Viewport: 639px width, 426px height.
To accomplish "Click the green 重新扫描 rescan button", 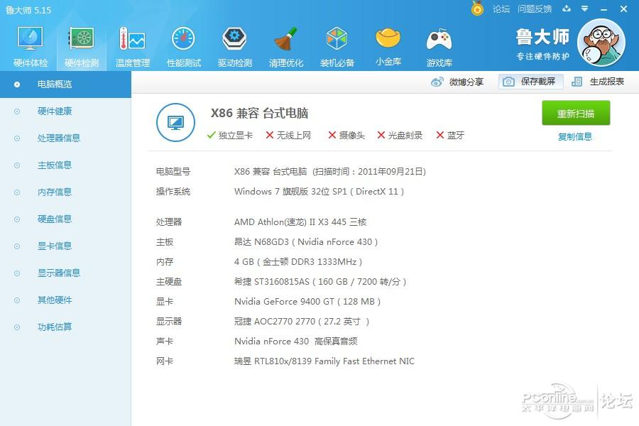I will click(576, 113).
